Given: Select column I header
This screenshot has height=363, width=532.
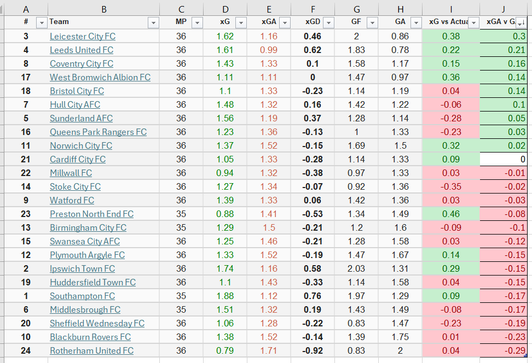Looking at the screenshot, I should click(451, 9).
